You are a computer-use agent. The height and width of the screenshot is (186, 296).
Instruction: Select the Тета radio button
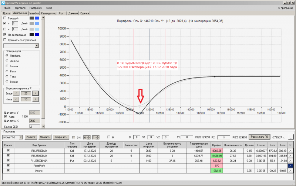pyautogui.click(x=7, y=76)
